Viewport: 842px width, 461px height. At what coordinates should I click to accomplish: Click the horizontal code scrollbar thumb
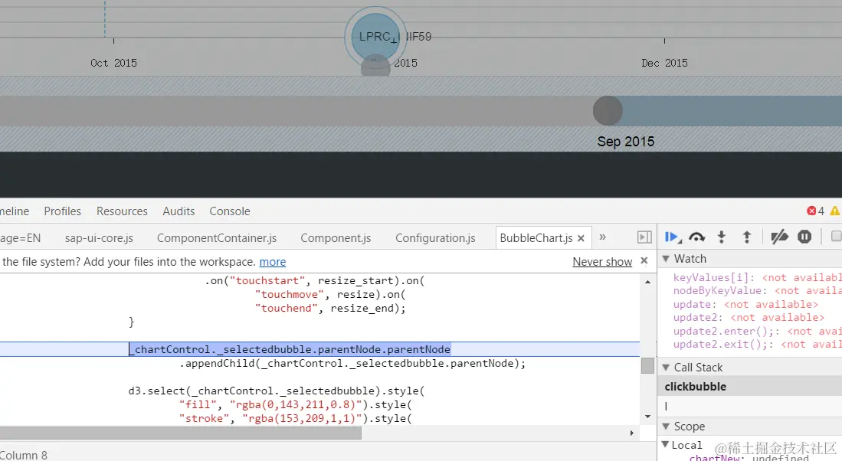pyautogui.click(x=181, y=433)
